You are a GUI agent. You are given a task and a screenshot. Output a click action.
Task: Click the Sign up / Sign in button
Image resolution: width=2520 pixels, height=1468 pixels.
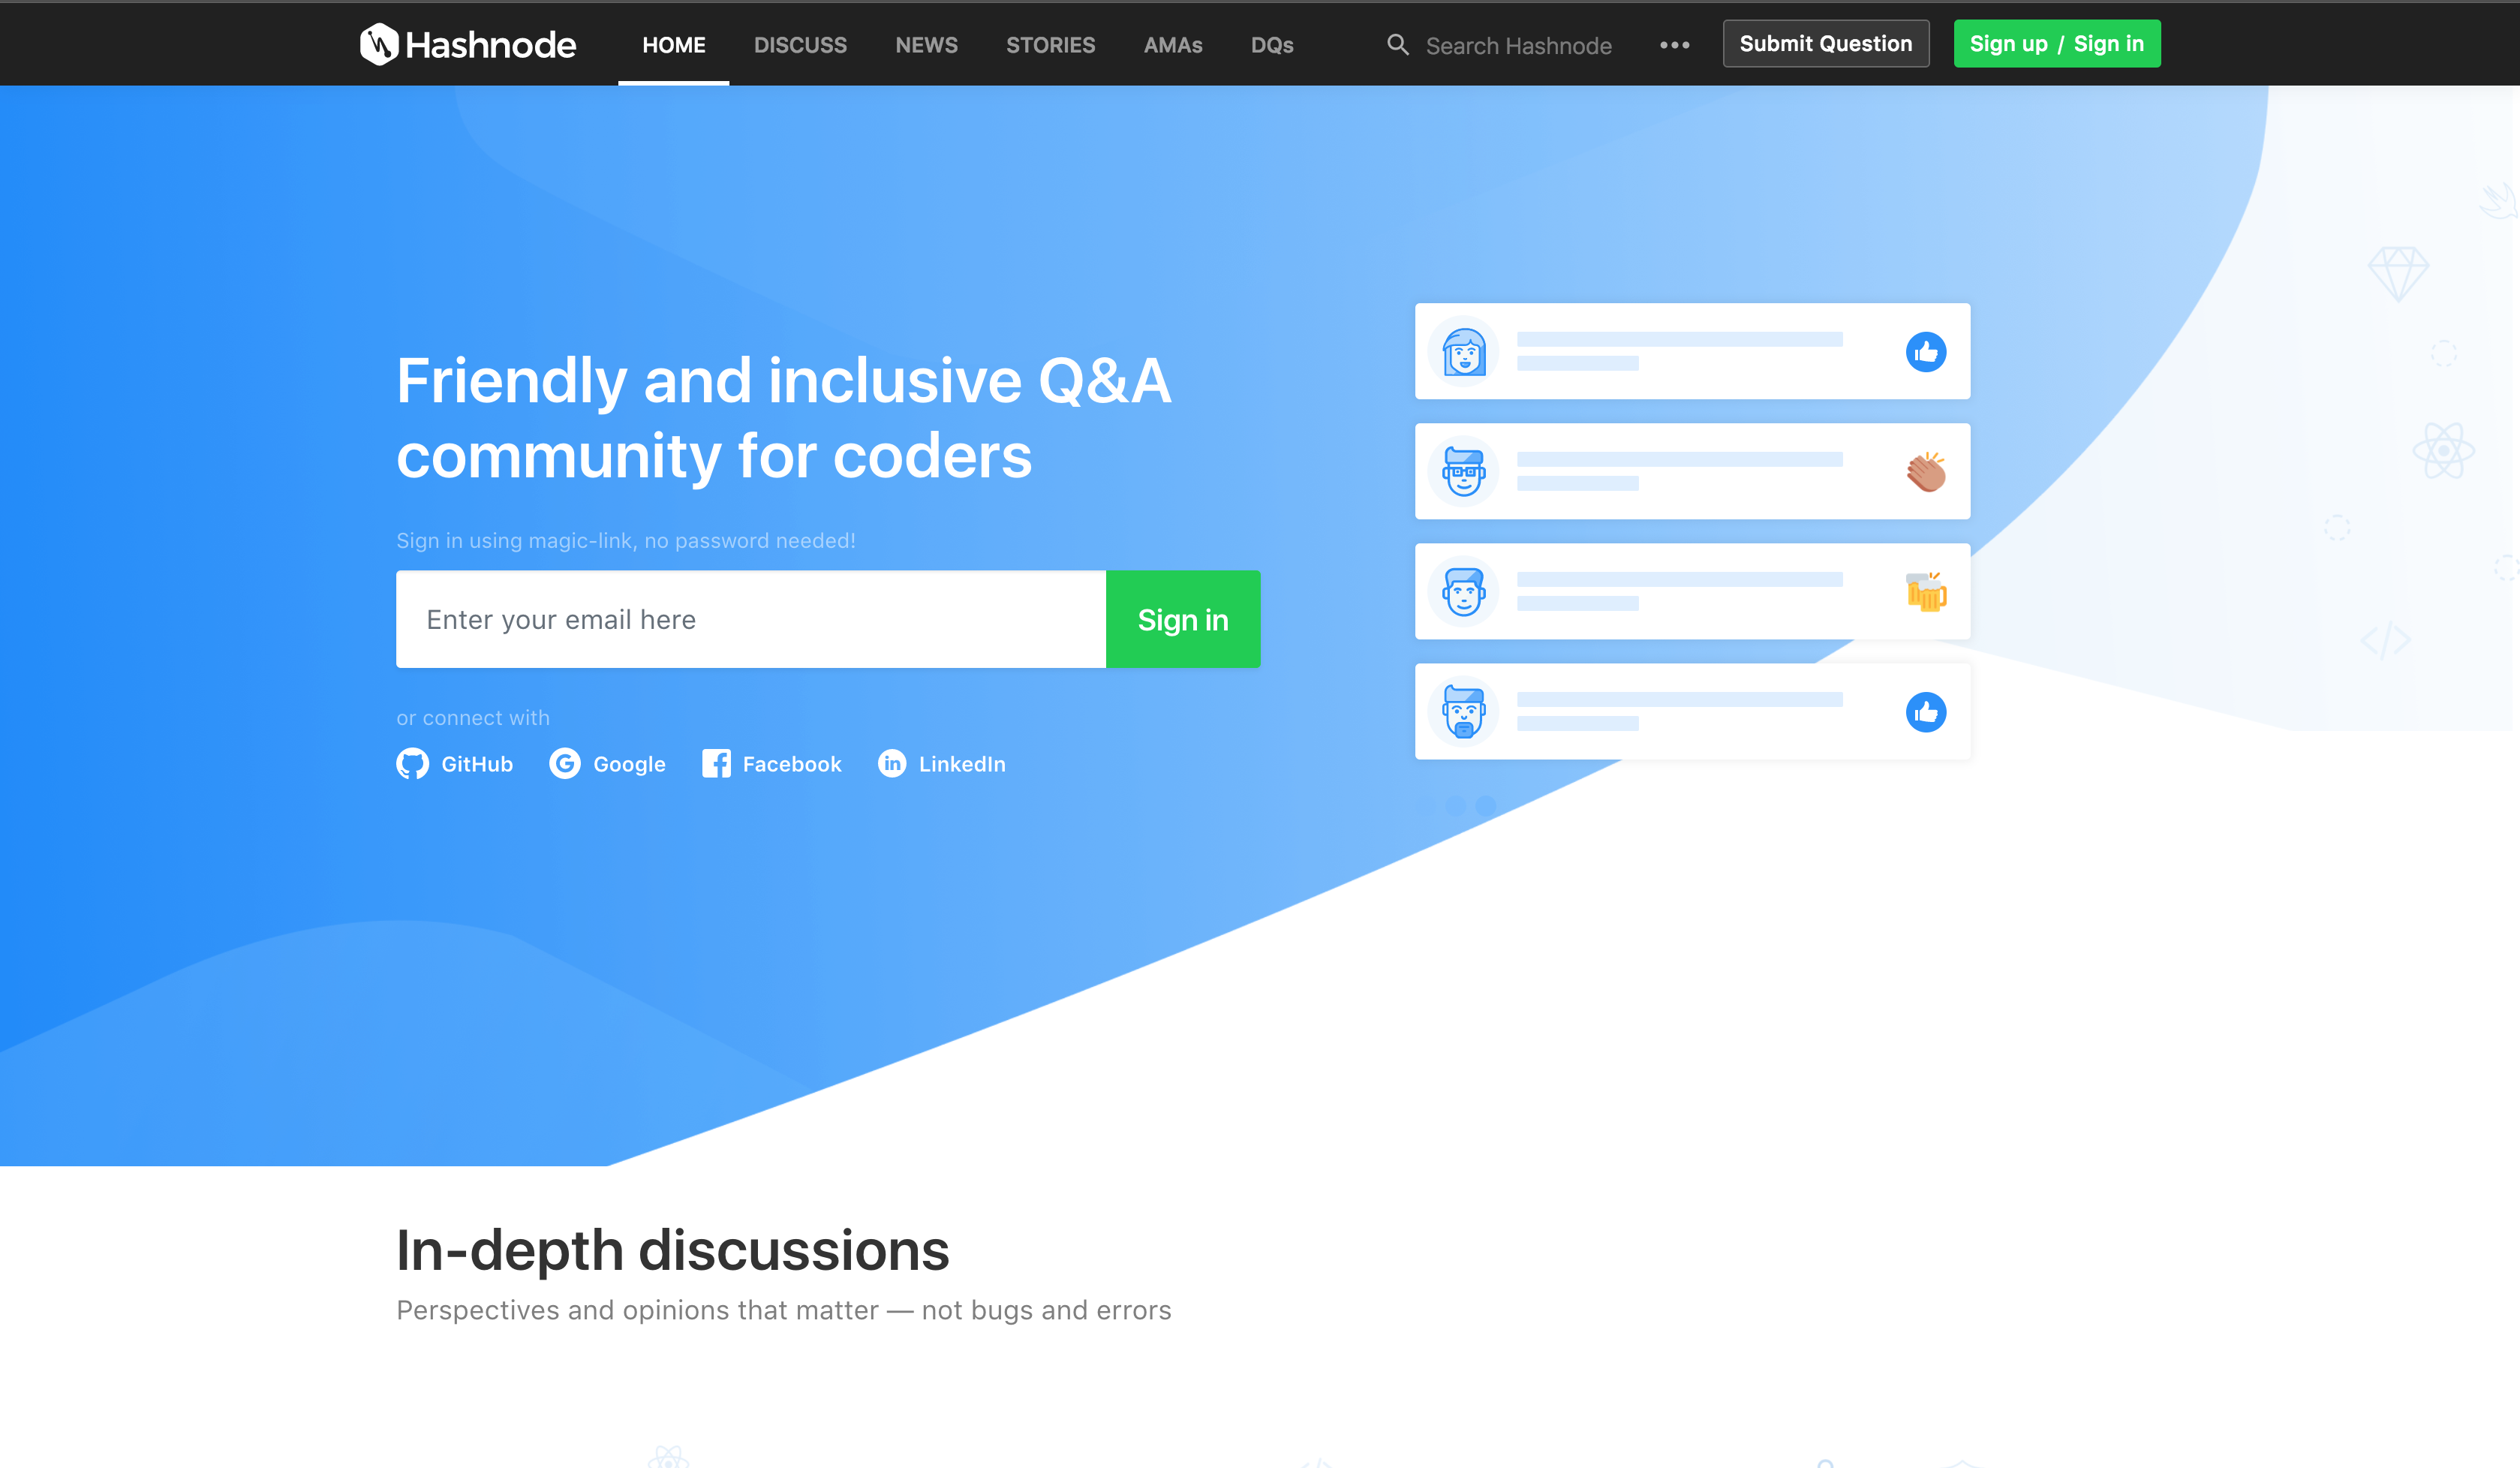(2056, 44)
